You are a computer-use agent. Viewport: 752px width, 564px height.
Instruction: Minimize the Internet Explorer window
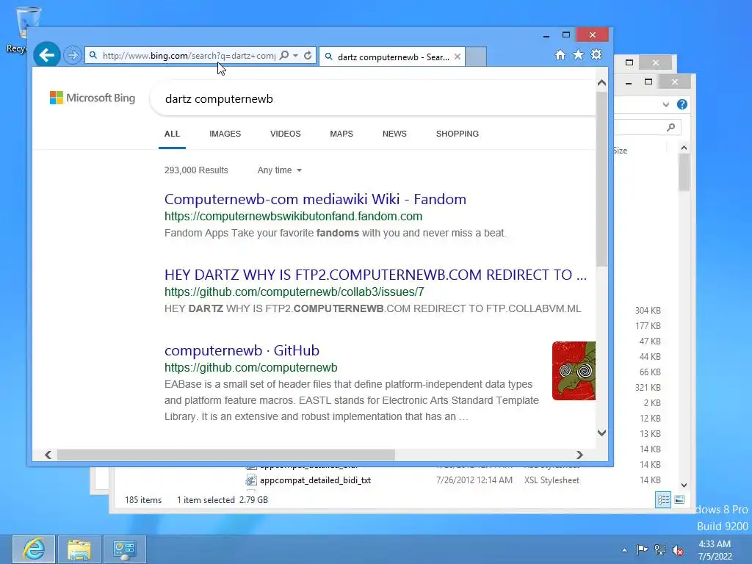[x=546, y=35]
